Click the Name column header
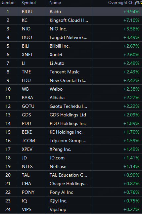The image size is (142, 214). click(x=55, y=3)
